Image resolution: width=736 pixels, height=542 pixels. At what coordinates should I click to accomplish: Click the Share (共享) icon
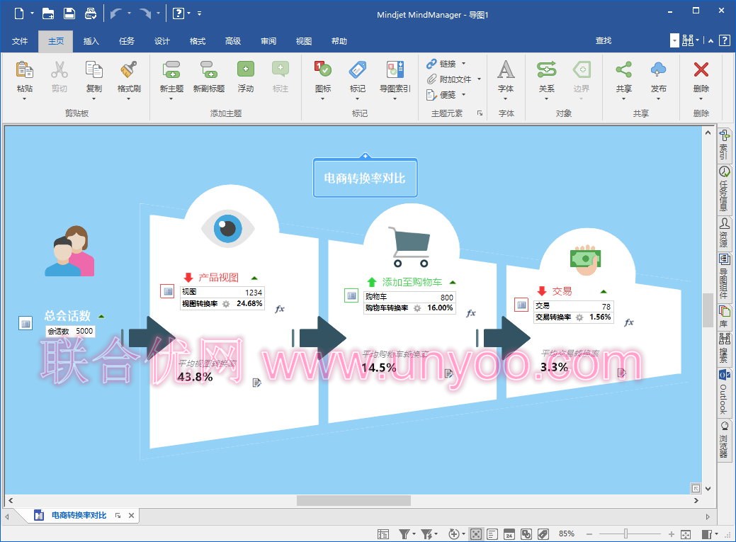click(623, 70)
